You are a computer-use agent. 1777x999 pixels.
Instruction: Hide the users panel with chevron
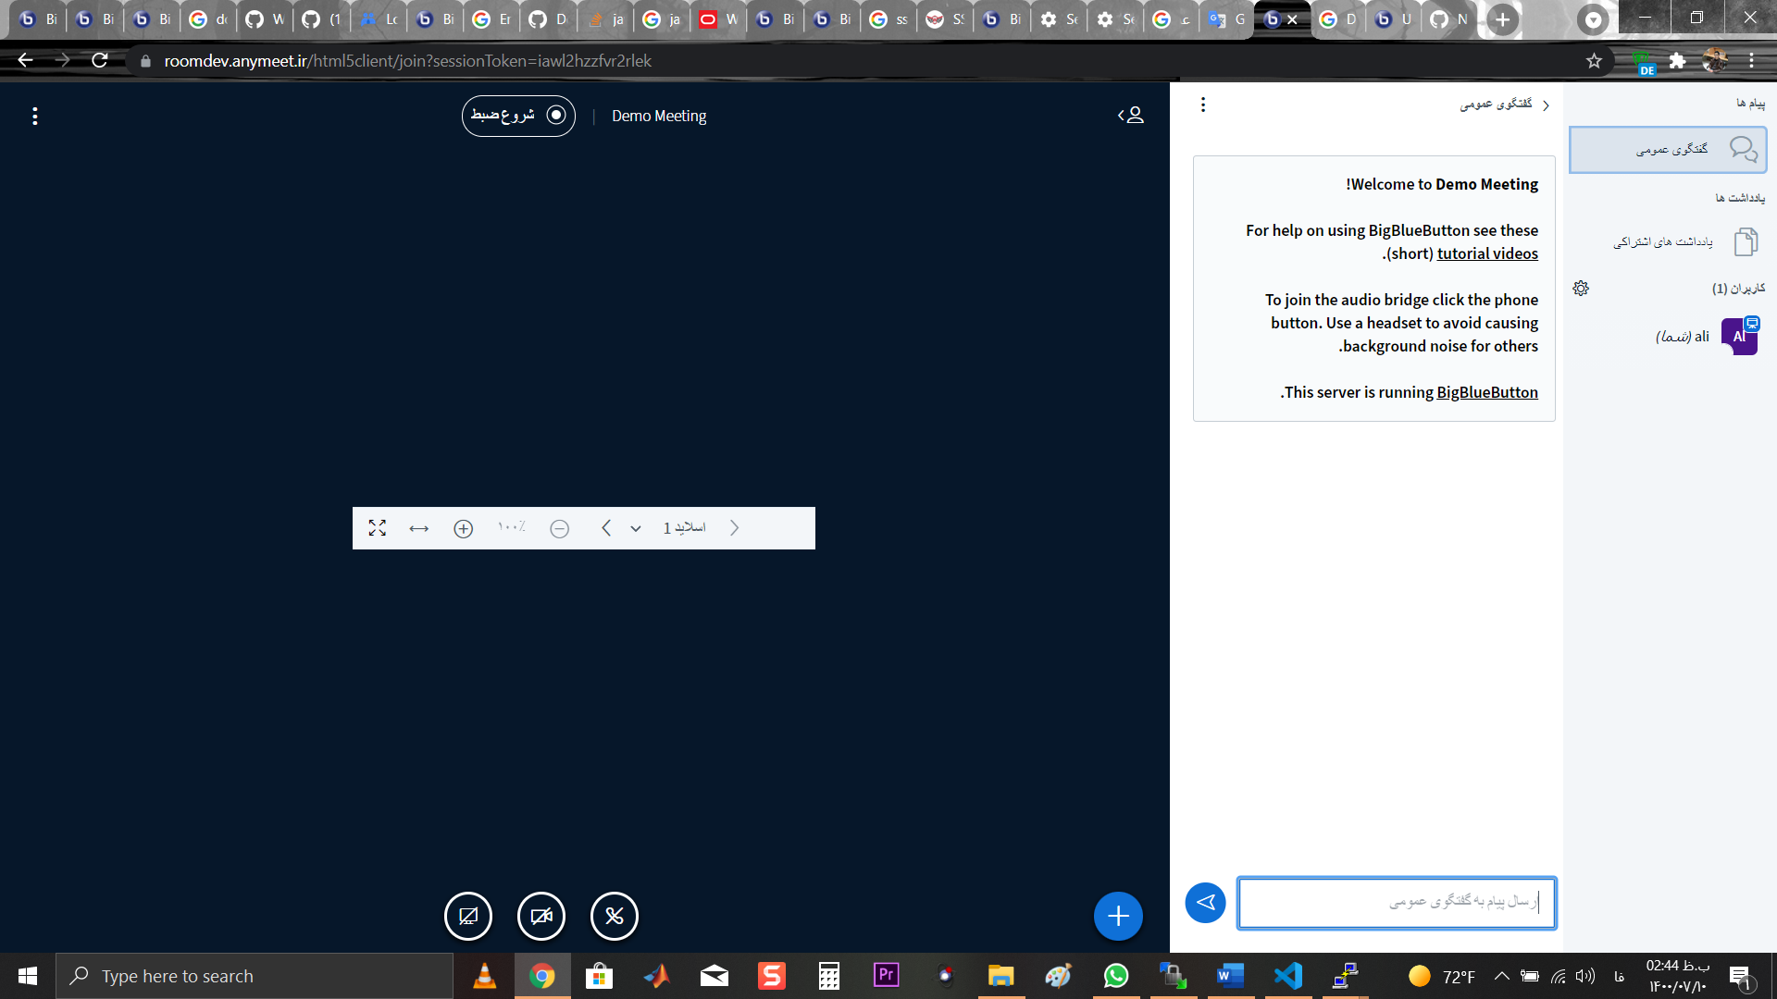1131,116
